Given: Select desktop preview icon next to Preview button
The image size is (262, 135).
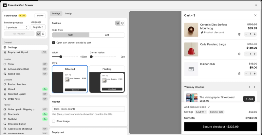Looking at the screenshot, I should tap(38, 34).
